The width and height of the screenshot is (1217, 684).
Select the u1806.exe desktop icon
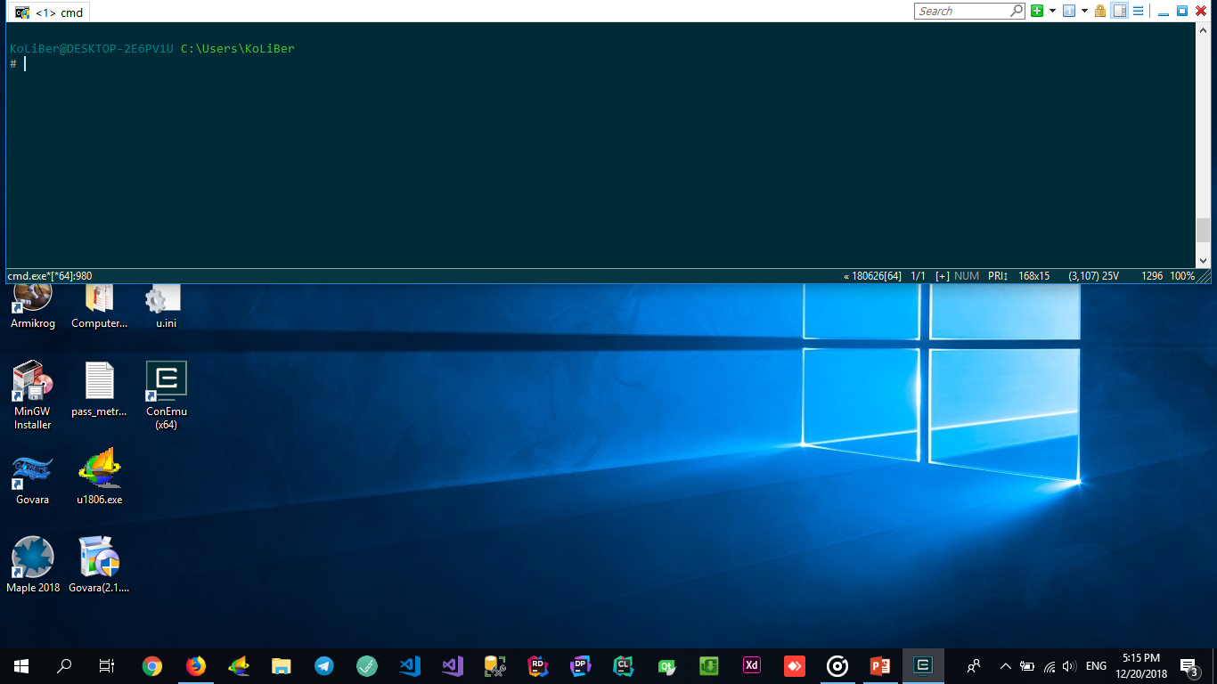click(x=100, y=477)
